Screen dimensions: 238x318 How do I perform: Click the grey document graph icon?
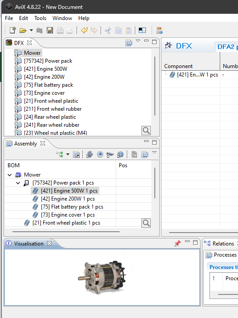[x=134, y=154]
